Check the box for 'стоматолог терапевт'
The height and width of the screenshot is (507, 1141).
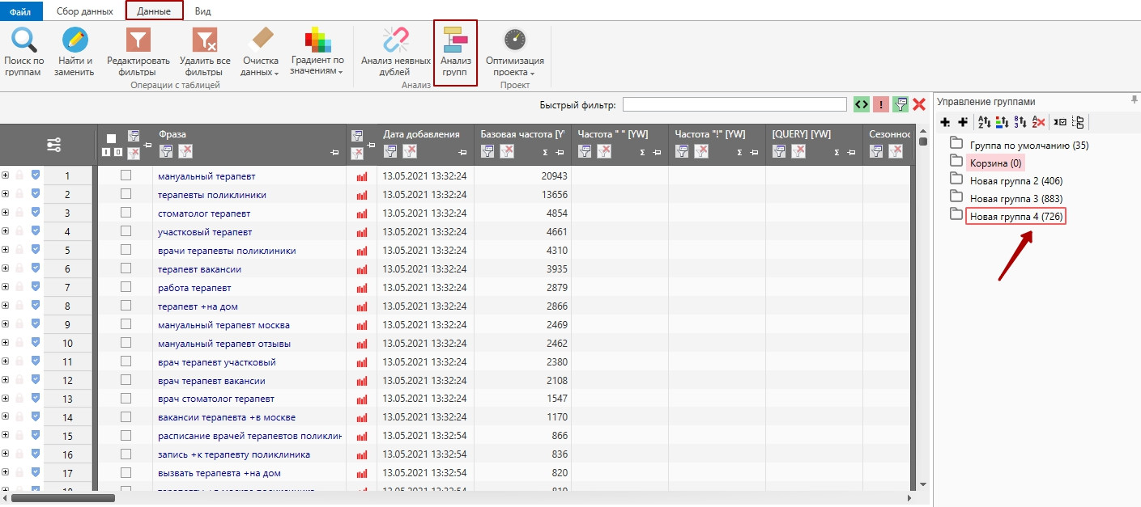(x=126, y=213)
